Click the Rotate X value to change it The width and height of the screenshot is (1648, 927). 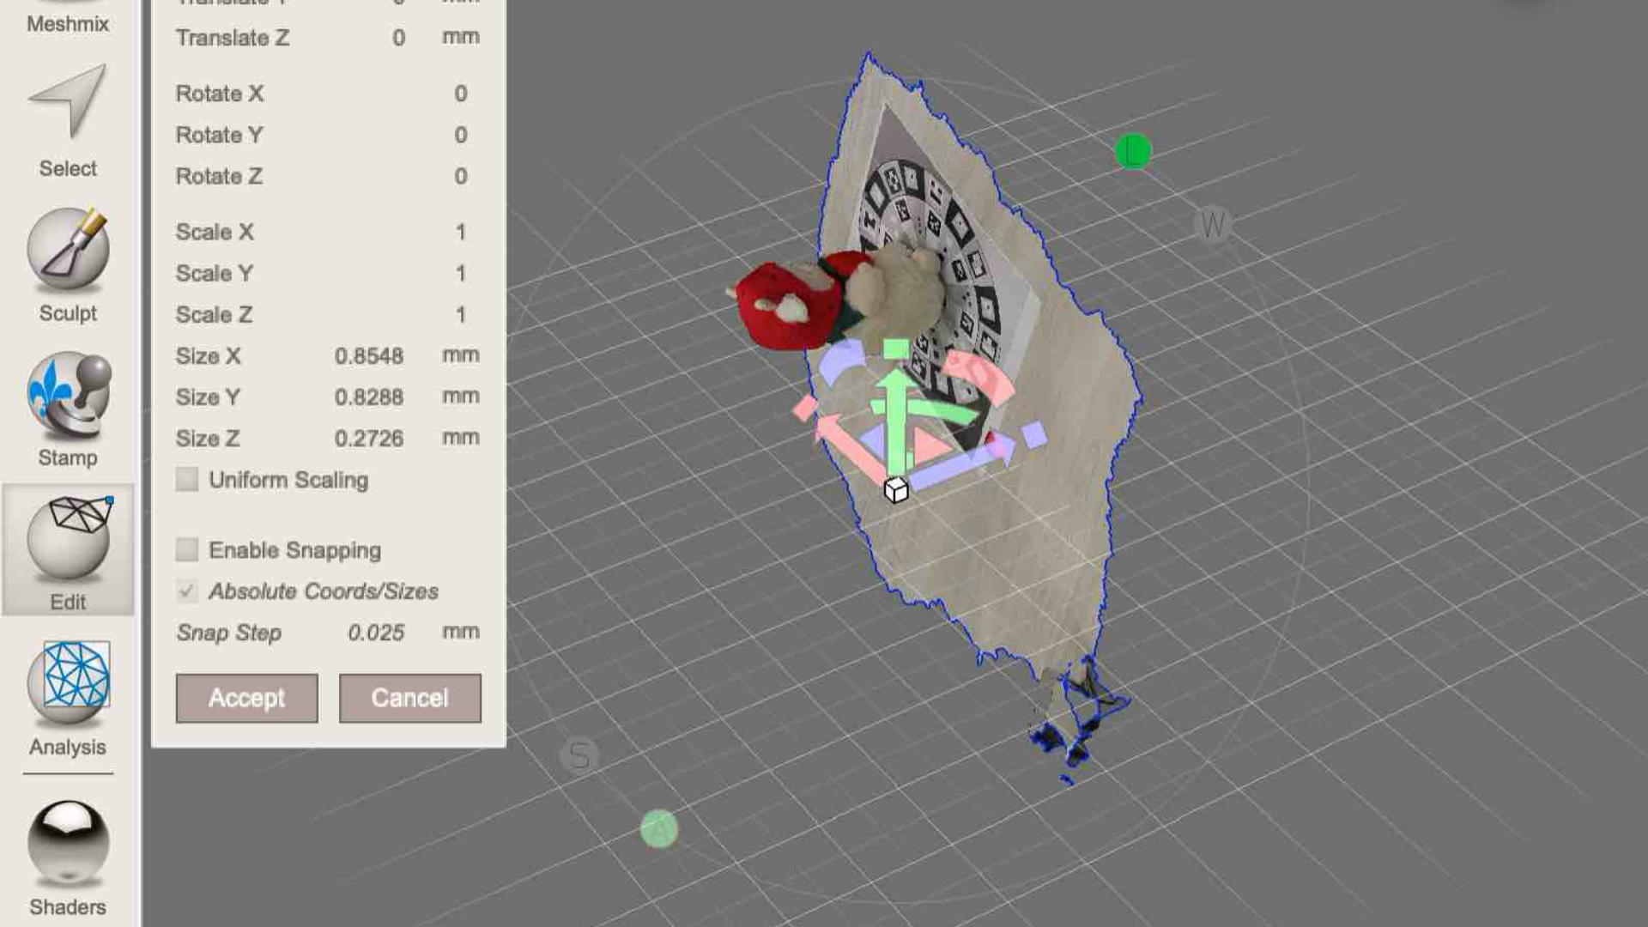[460, 94]
